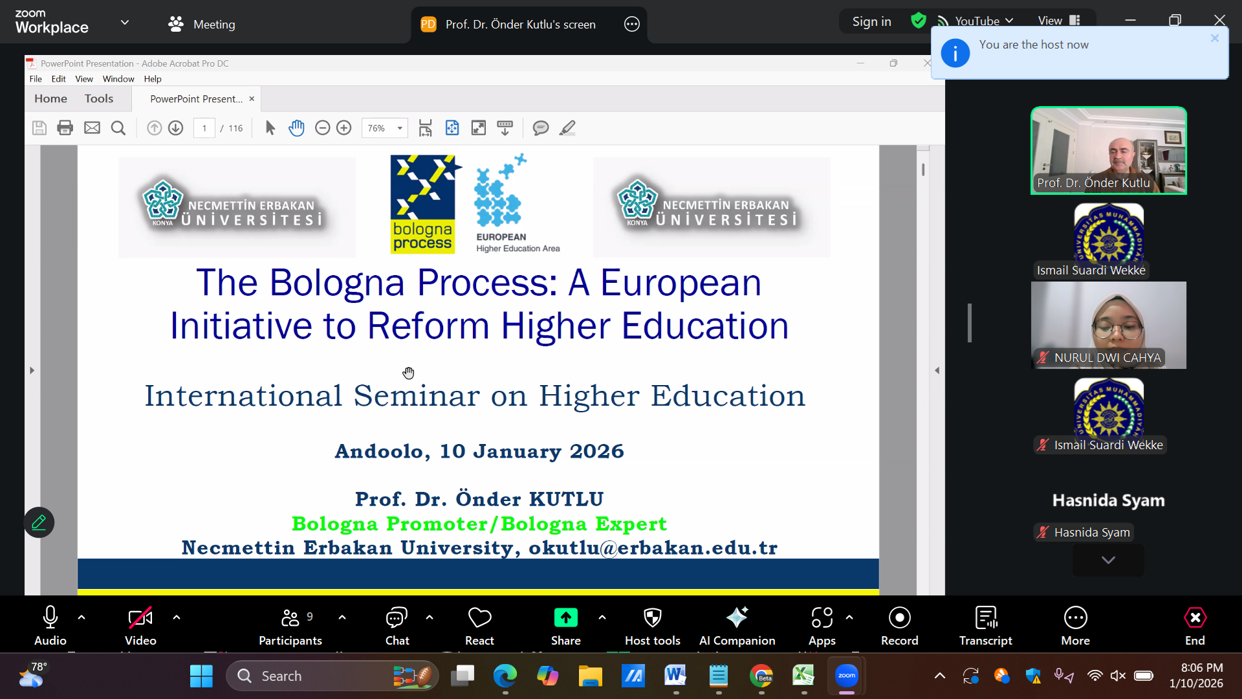The width and height of the screenshot is (1242, 699).
Task: Collapse participant thumbnails with the down chevron
Action: [x=1108, y=560]
